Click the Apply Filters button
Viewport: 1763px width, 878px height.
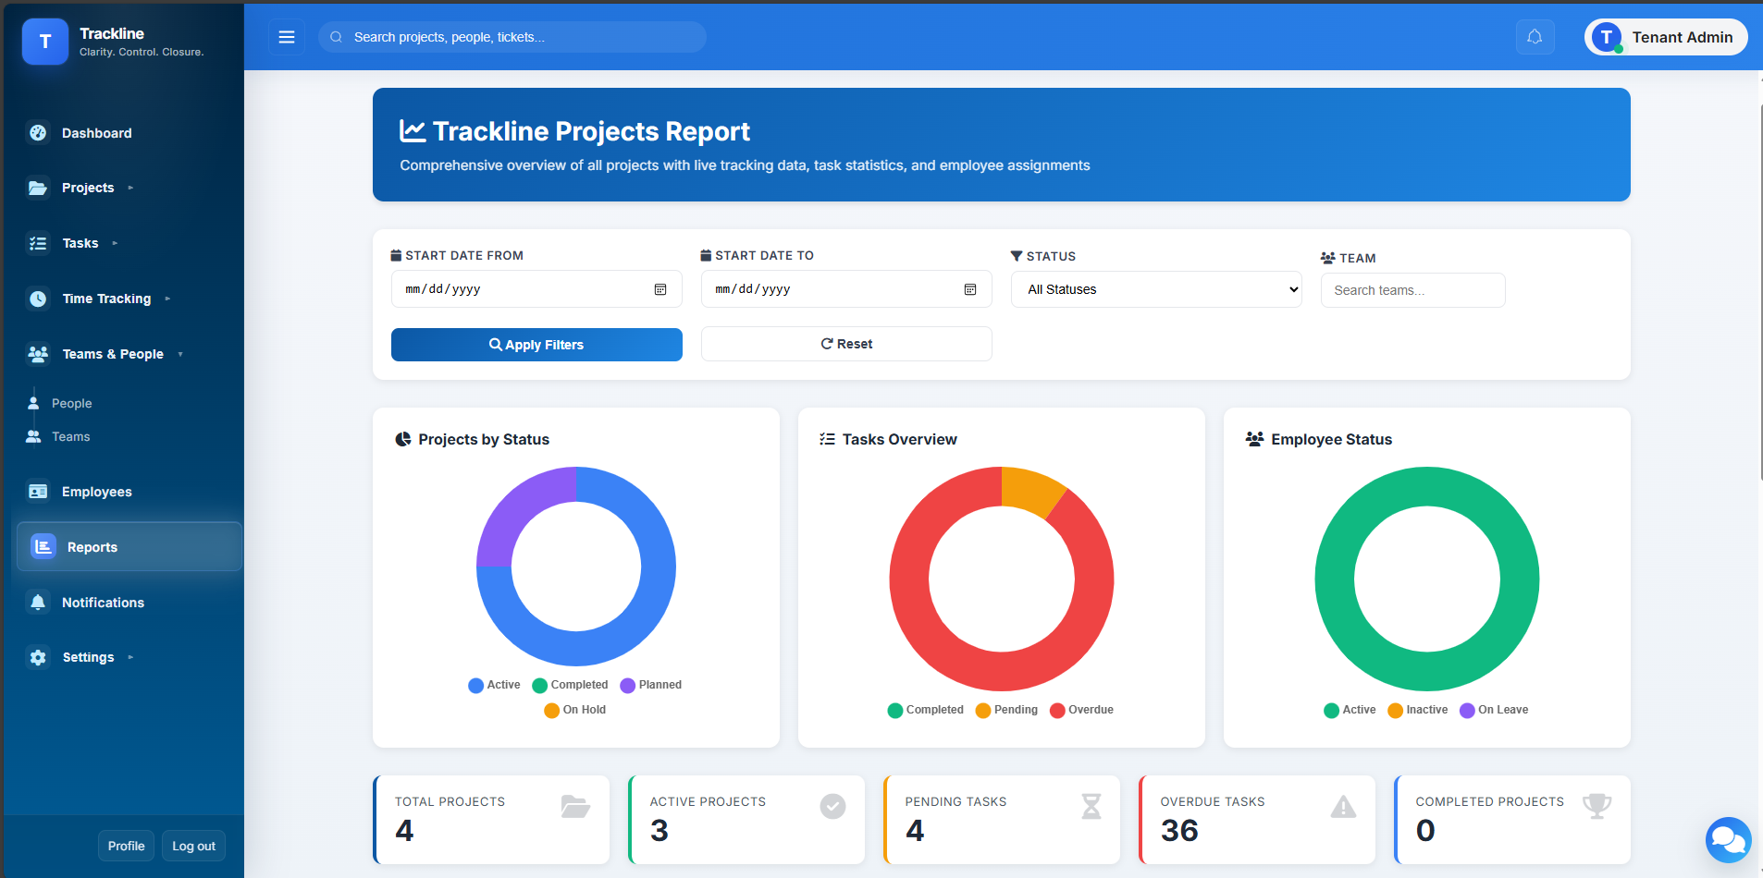[536, 345]
